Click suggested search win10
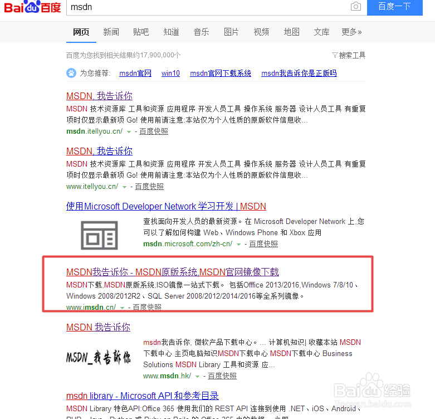Image resolution: width=435 pixels, height=419 pixels. (x=170, y=73)
